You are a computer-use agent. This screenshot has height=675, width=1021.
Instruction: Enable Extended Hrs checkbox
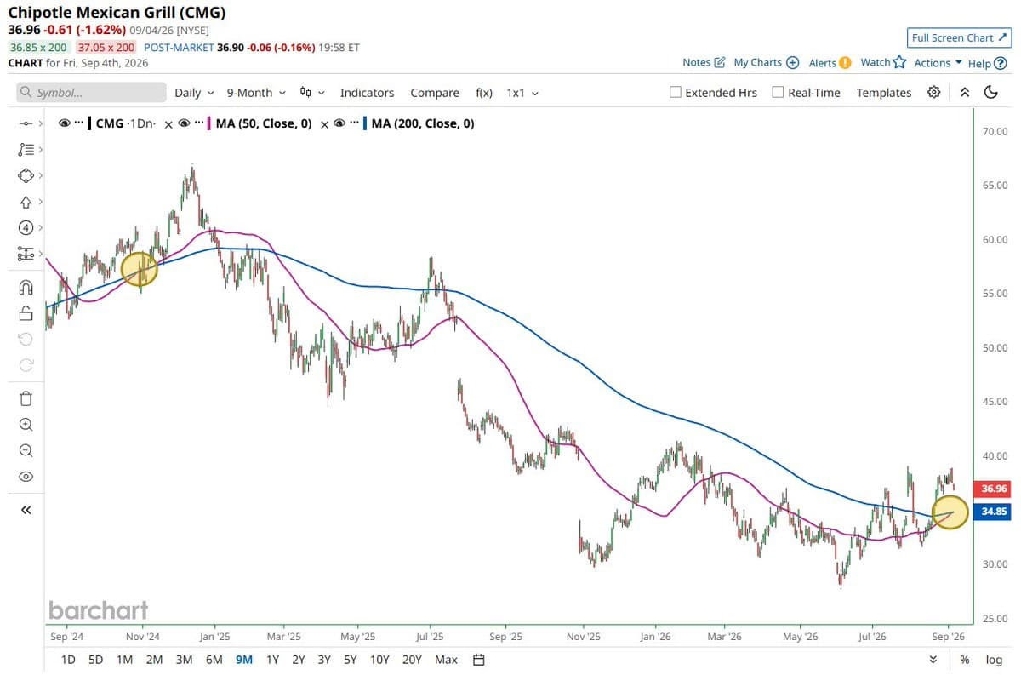click(x=676, y=92)
